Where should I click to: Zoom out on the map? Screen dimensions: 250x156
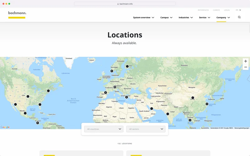[x=246, y=67]
